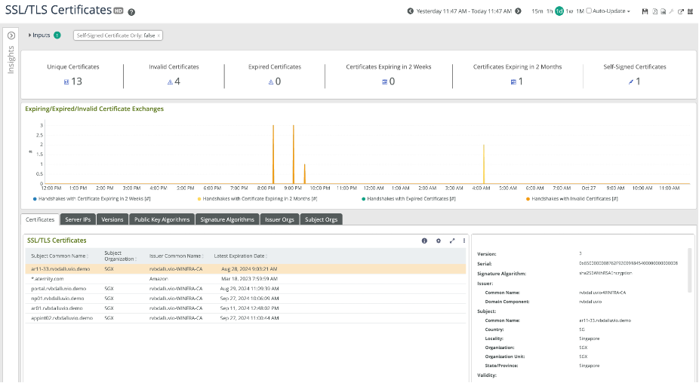Click the 4:00 AM yellow chart spike
The image size is (699, 383).
click(x=484, y=164)
